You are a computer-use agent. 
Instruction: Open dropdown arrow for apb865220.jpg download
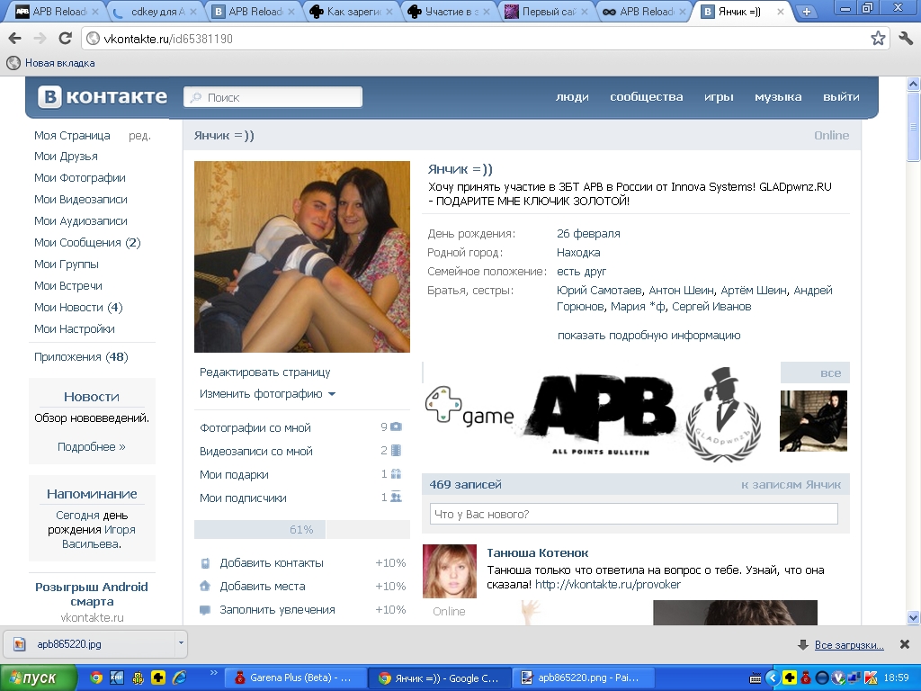(x=181, y=643)
